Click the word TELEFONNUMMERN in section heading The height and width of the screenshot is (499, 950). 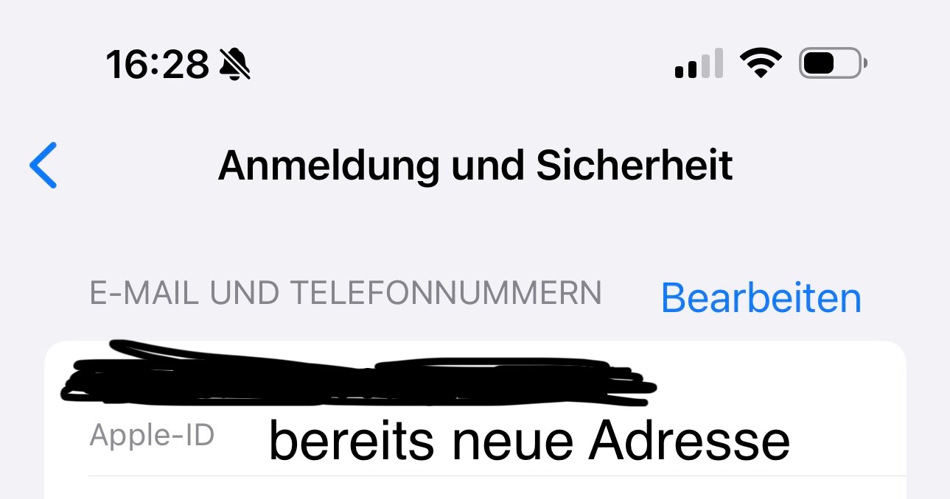tap(447, 293)
